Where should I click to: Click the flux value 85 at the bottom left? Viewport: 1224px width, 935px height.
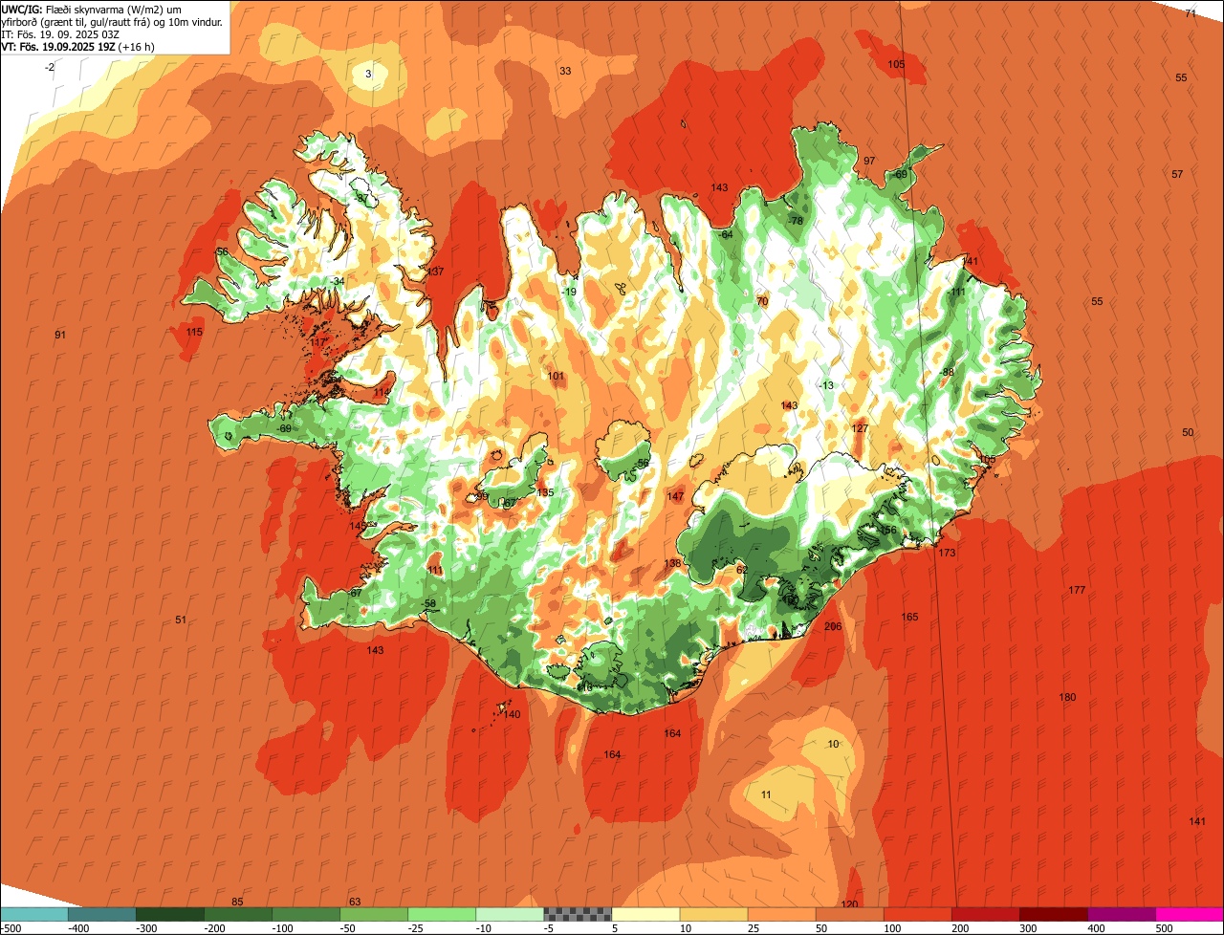tap(237, 902)
